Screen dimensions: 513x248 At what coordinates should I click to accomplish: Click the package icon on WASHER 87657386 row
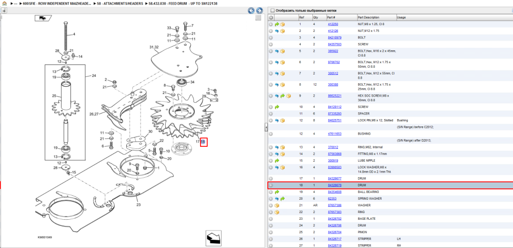tap(277, 205)
